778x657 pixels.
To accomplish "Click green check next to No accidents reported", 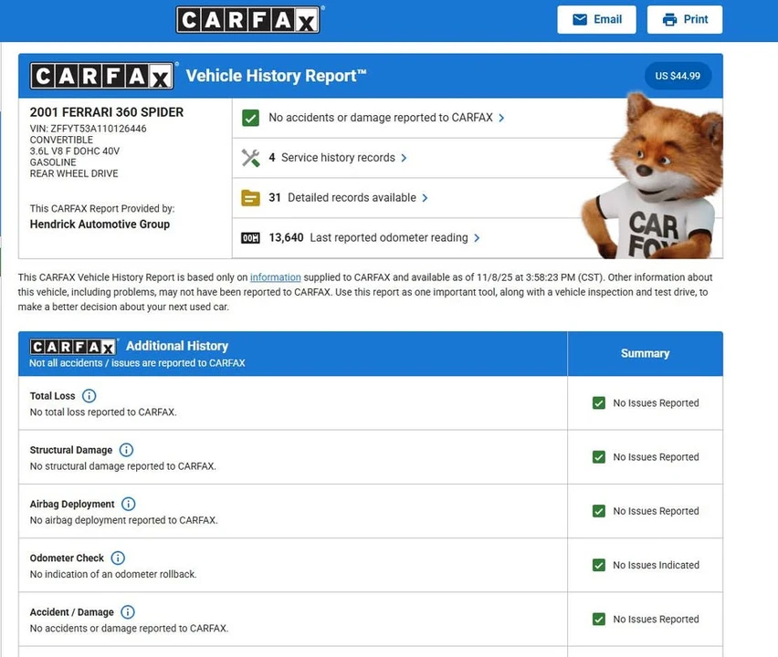I will [250, 118].
